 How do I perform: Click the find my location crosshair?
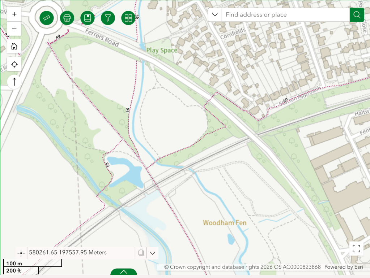tap(14, 64)
